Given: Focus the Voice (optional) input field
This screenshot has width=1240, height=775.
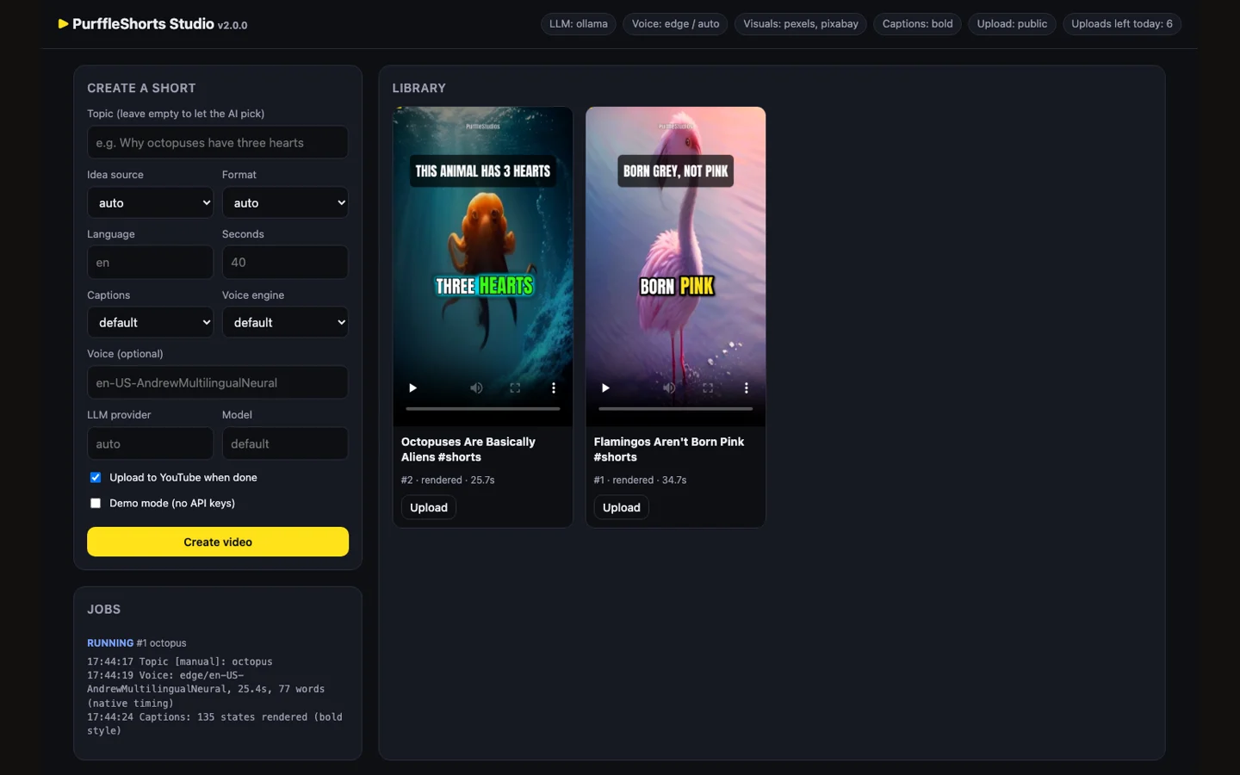Looking at the screenshot, I should pos(218,383).
